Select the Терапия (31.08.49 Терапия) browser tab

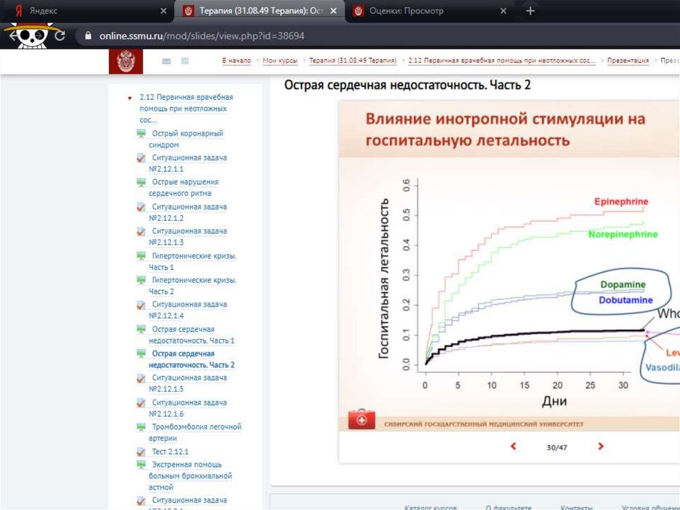tap(260, 11)
